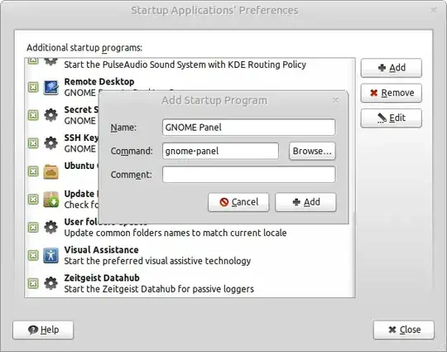Click the Visual Assistance accessibility icon
Viewport: 447px width, 352px height.
pyautogui.click(x=51, y=255)
